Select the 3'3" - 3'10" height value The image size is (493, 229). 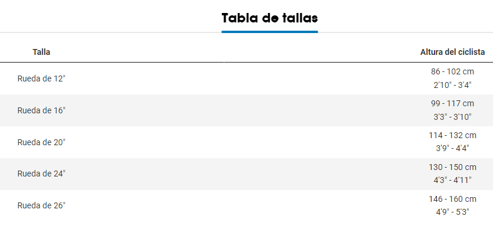coord(452,117)
